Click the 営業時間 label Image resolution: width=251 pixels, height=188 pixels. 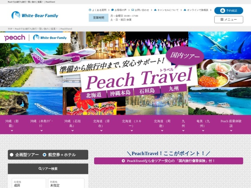(x=99, y=18)
